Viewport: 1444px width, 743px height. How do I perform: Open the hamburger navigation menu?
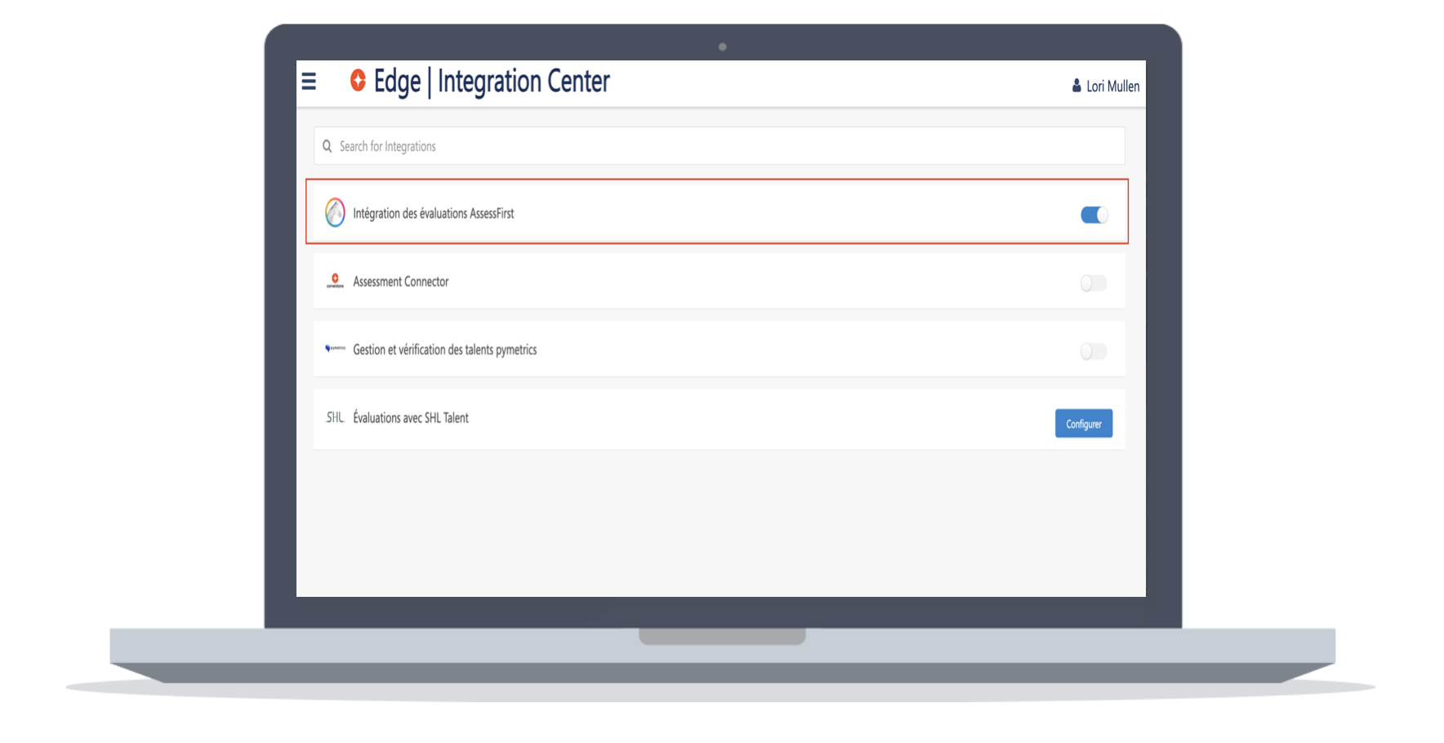(x=309, y=82)
